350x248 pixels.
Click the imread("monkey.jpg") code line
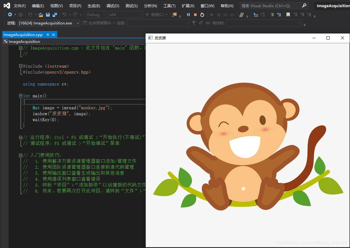tap(72, 108)
